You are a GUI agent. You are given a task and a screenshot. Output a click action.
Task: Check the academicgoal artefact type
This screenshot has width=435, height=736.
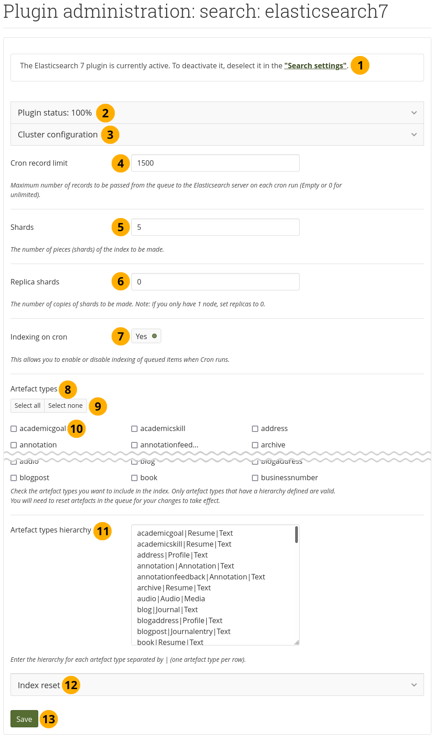14,429
